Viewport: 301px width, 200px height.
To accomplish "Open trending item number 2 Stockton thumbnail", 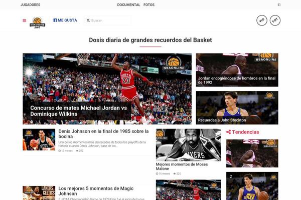I will point(252,186).
